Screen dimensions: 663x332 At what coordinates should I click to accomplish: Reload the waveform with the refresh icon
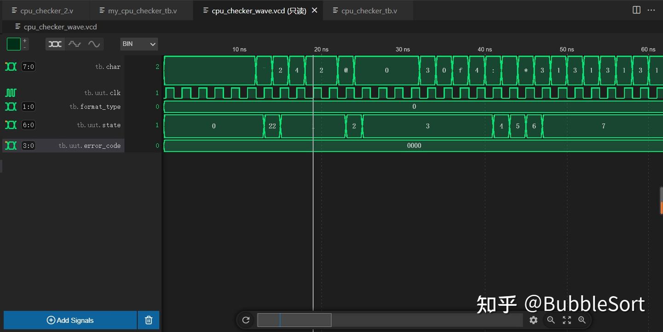coord(246,320)
